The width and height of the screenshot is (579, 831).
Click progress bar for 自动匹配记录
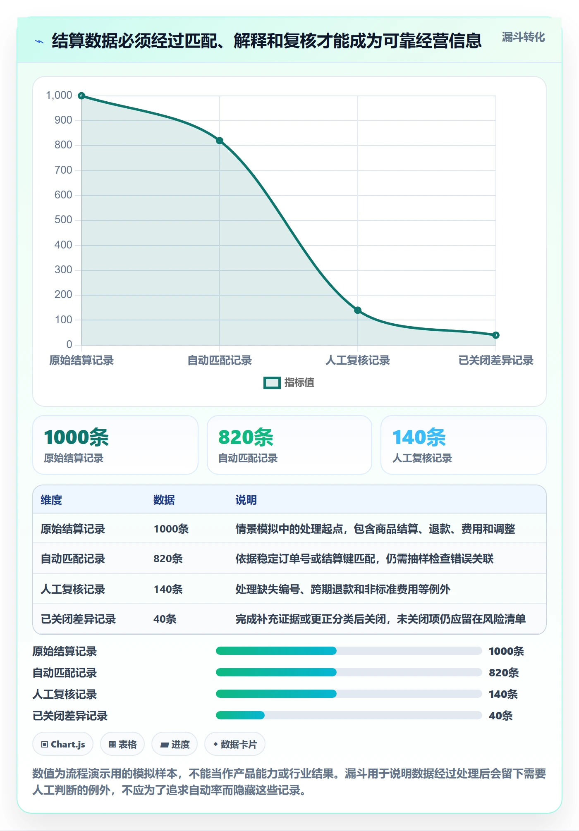[x=349, y=672]
